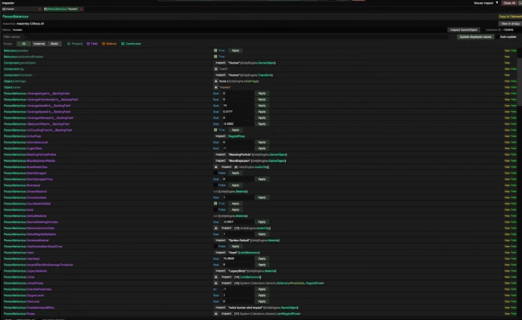Image resolution: width=522 pixels, height=320 pixels.
Task: Inspect the ActivePose value
Action: tap(220, 136)
